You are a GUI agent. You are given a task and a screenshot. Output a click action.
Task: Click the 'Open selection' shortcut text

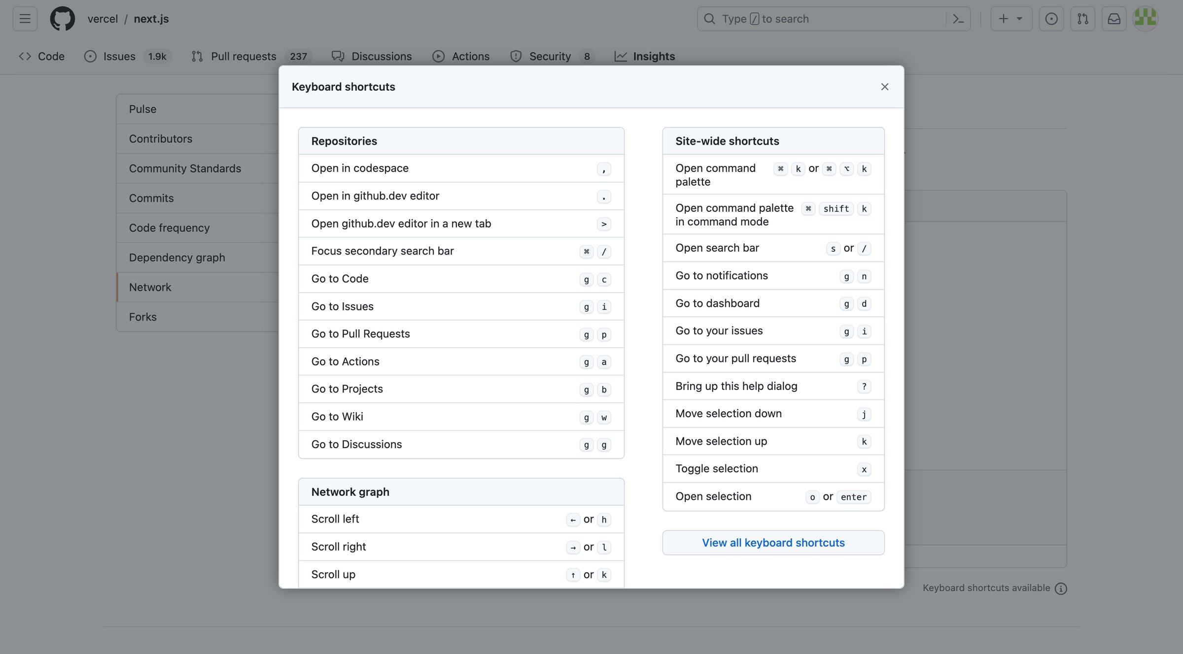[x=713, y=496]
